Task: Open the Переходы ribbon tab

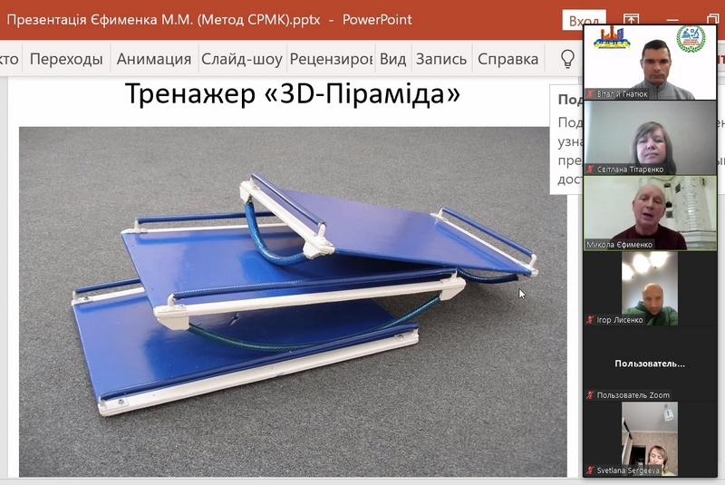Action: (x=66, y=60)
